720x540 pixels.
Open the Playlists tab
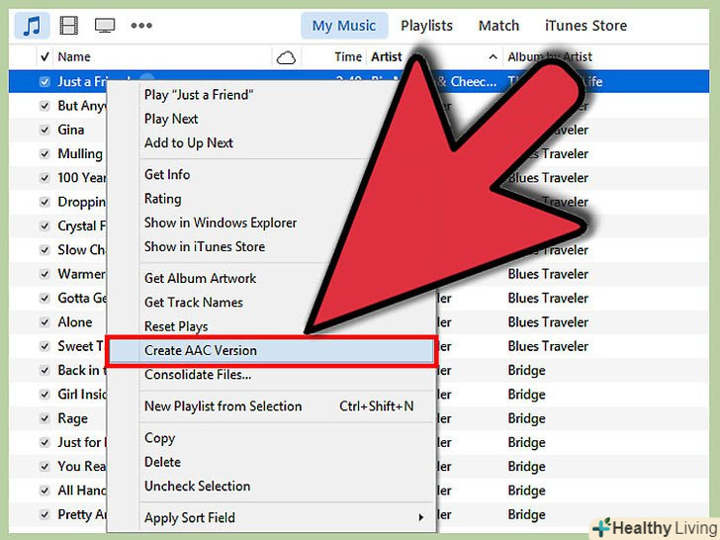(x=426, y=26)
